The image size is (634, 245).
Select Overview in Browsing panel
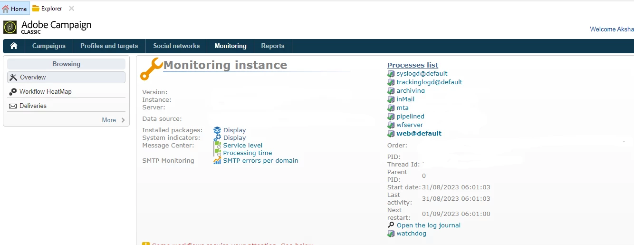click(x=66, y=77)
